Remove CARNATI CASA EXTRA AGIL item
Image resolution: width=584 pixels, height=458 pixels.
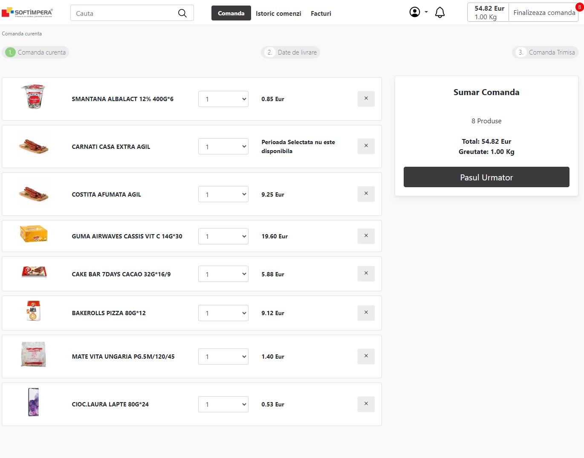click(366, 146)
